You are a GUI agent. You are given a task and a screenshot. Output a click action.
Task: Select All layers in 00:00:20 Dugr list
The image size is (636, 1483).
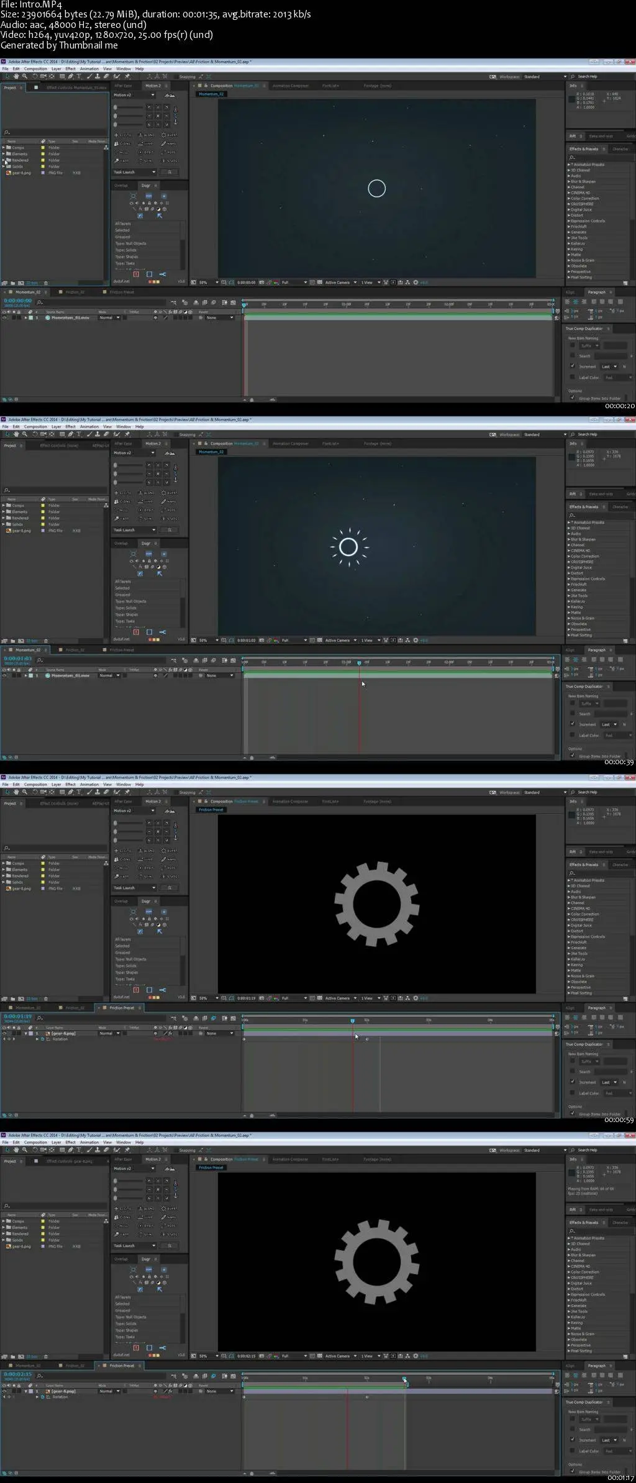(123, 224)
